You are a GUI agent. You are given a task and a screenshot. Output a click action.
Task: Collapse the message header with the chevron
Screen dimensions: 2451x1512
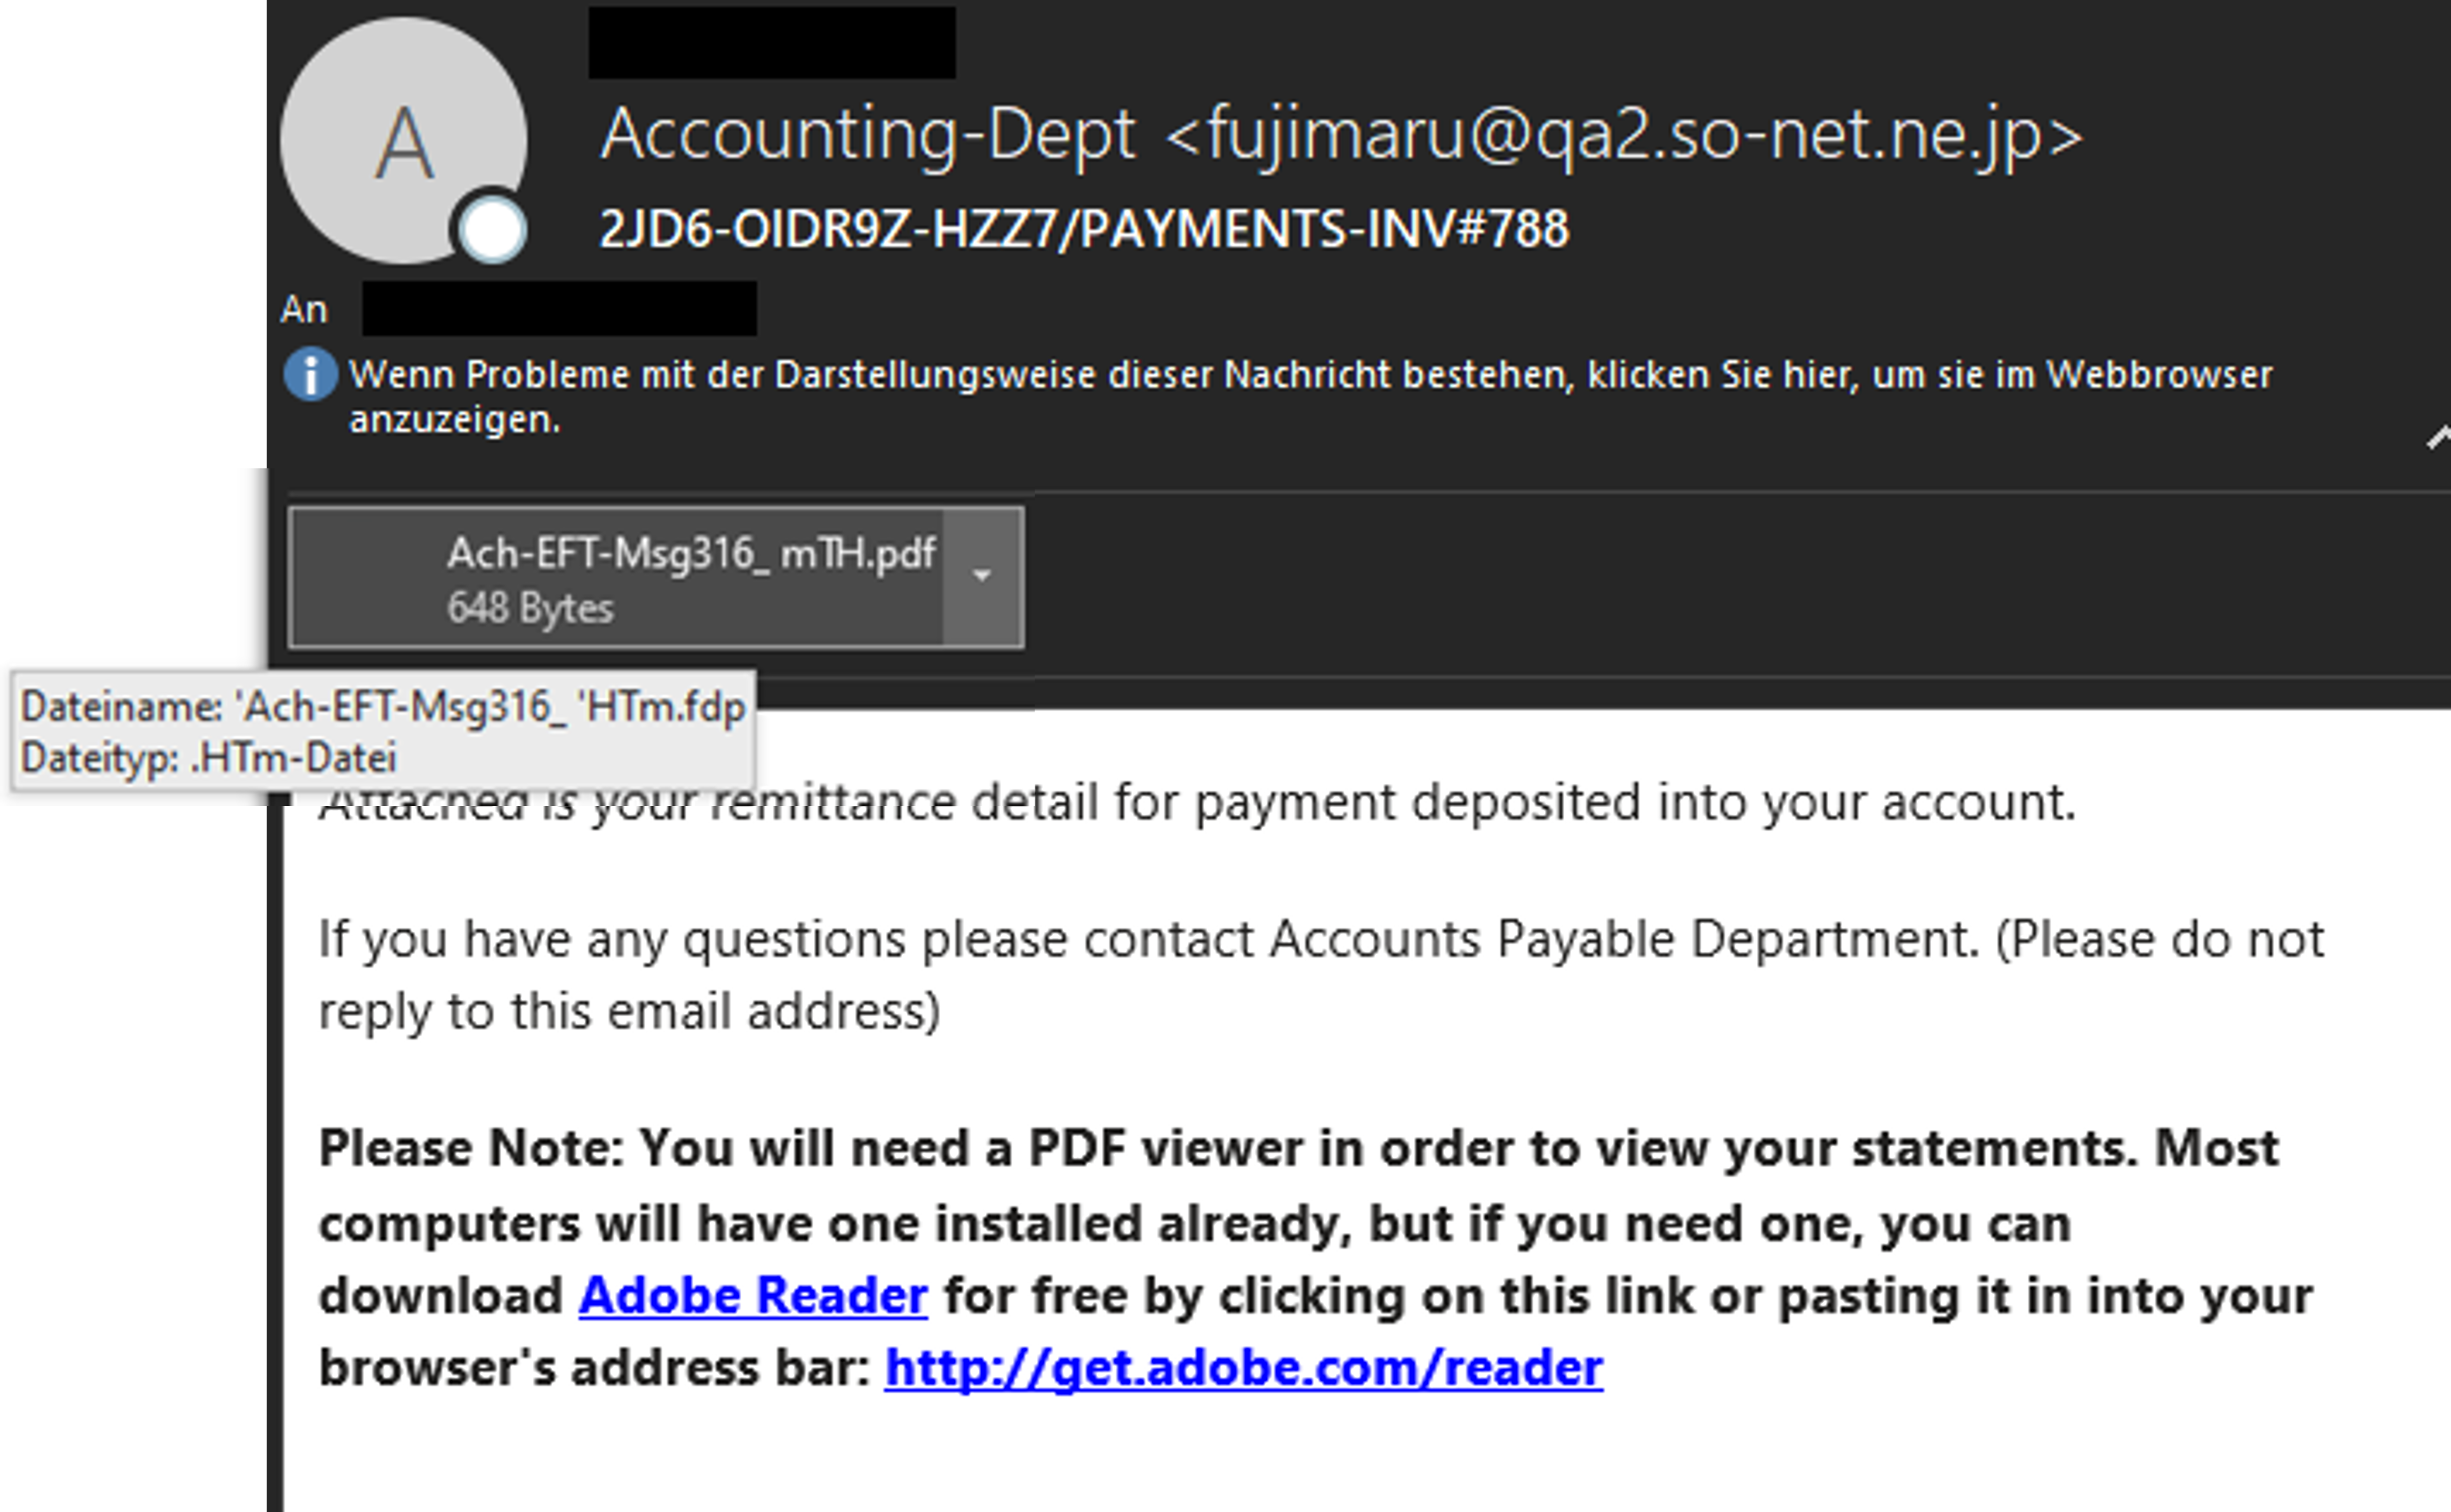2438,437
